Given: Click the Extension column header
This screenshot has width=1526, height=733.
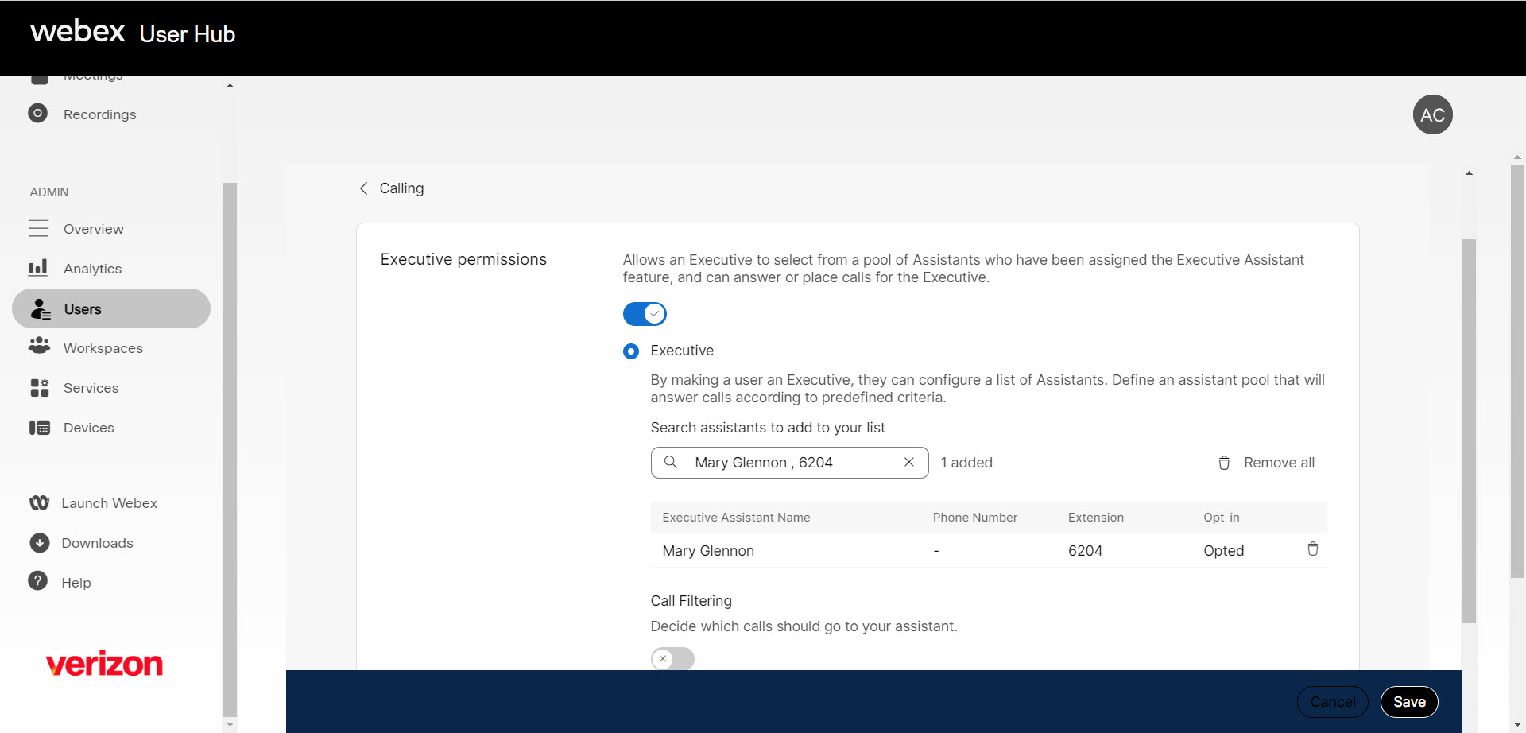Looking at the screenshot, I should click(1096, 518).
